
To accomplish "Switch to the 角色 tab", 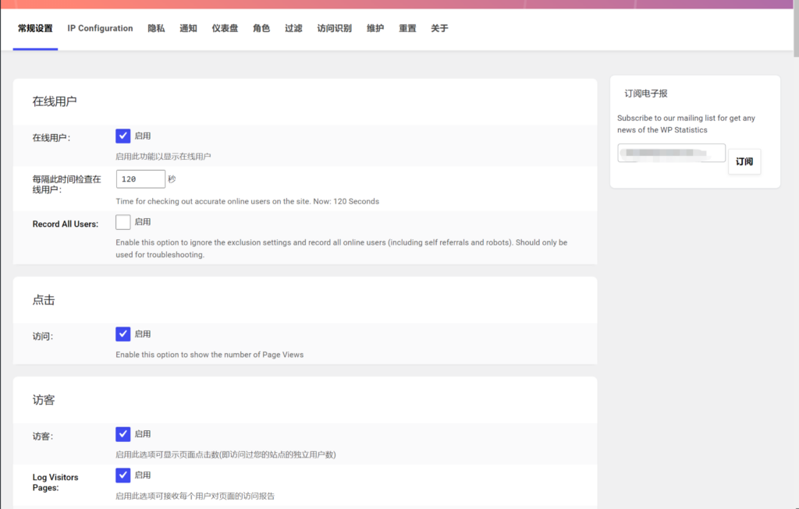I will [261, 28].
